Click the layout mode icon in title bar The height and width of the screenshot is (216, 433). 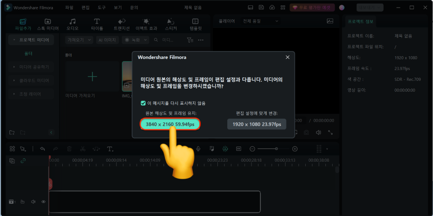tap(250, 8)
